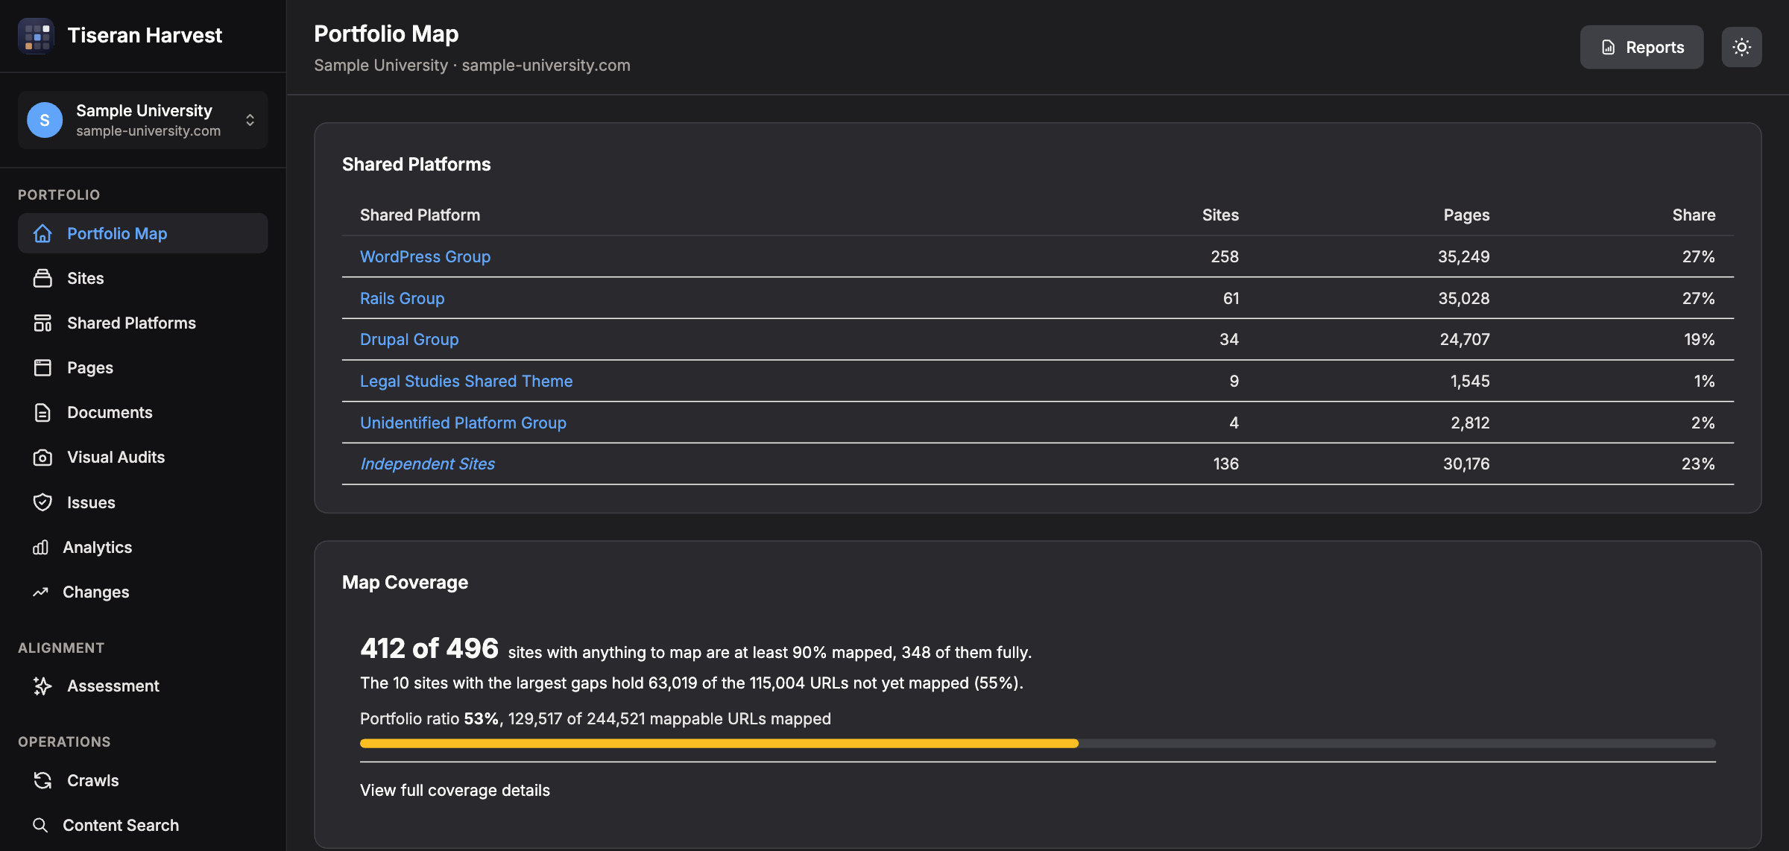Click the Shared Platforms sidebar icon
This screenshot has width=1789, height=851.
[x=42, y=323]
